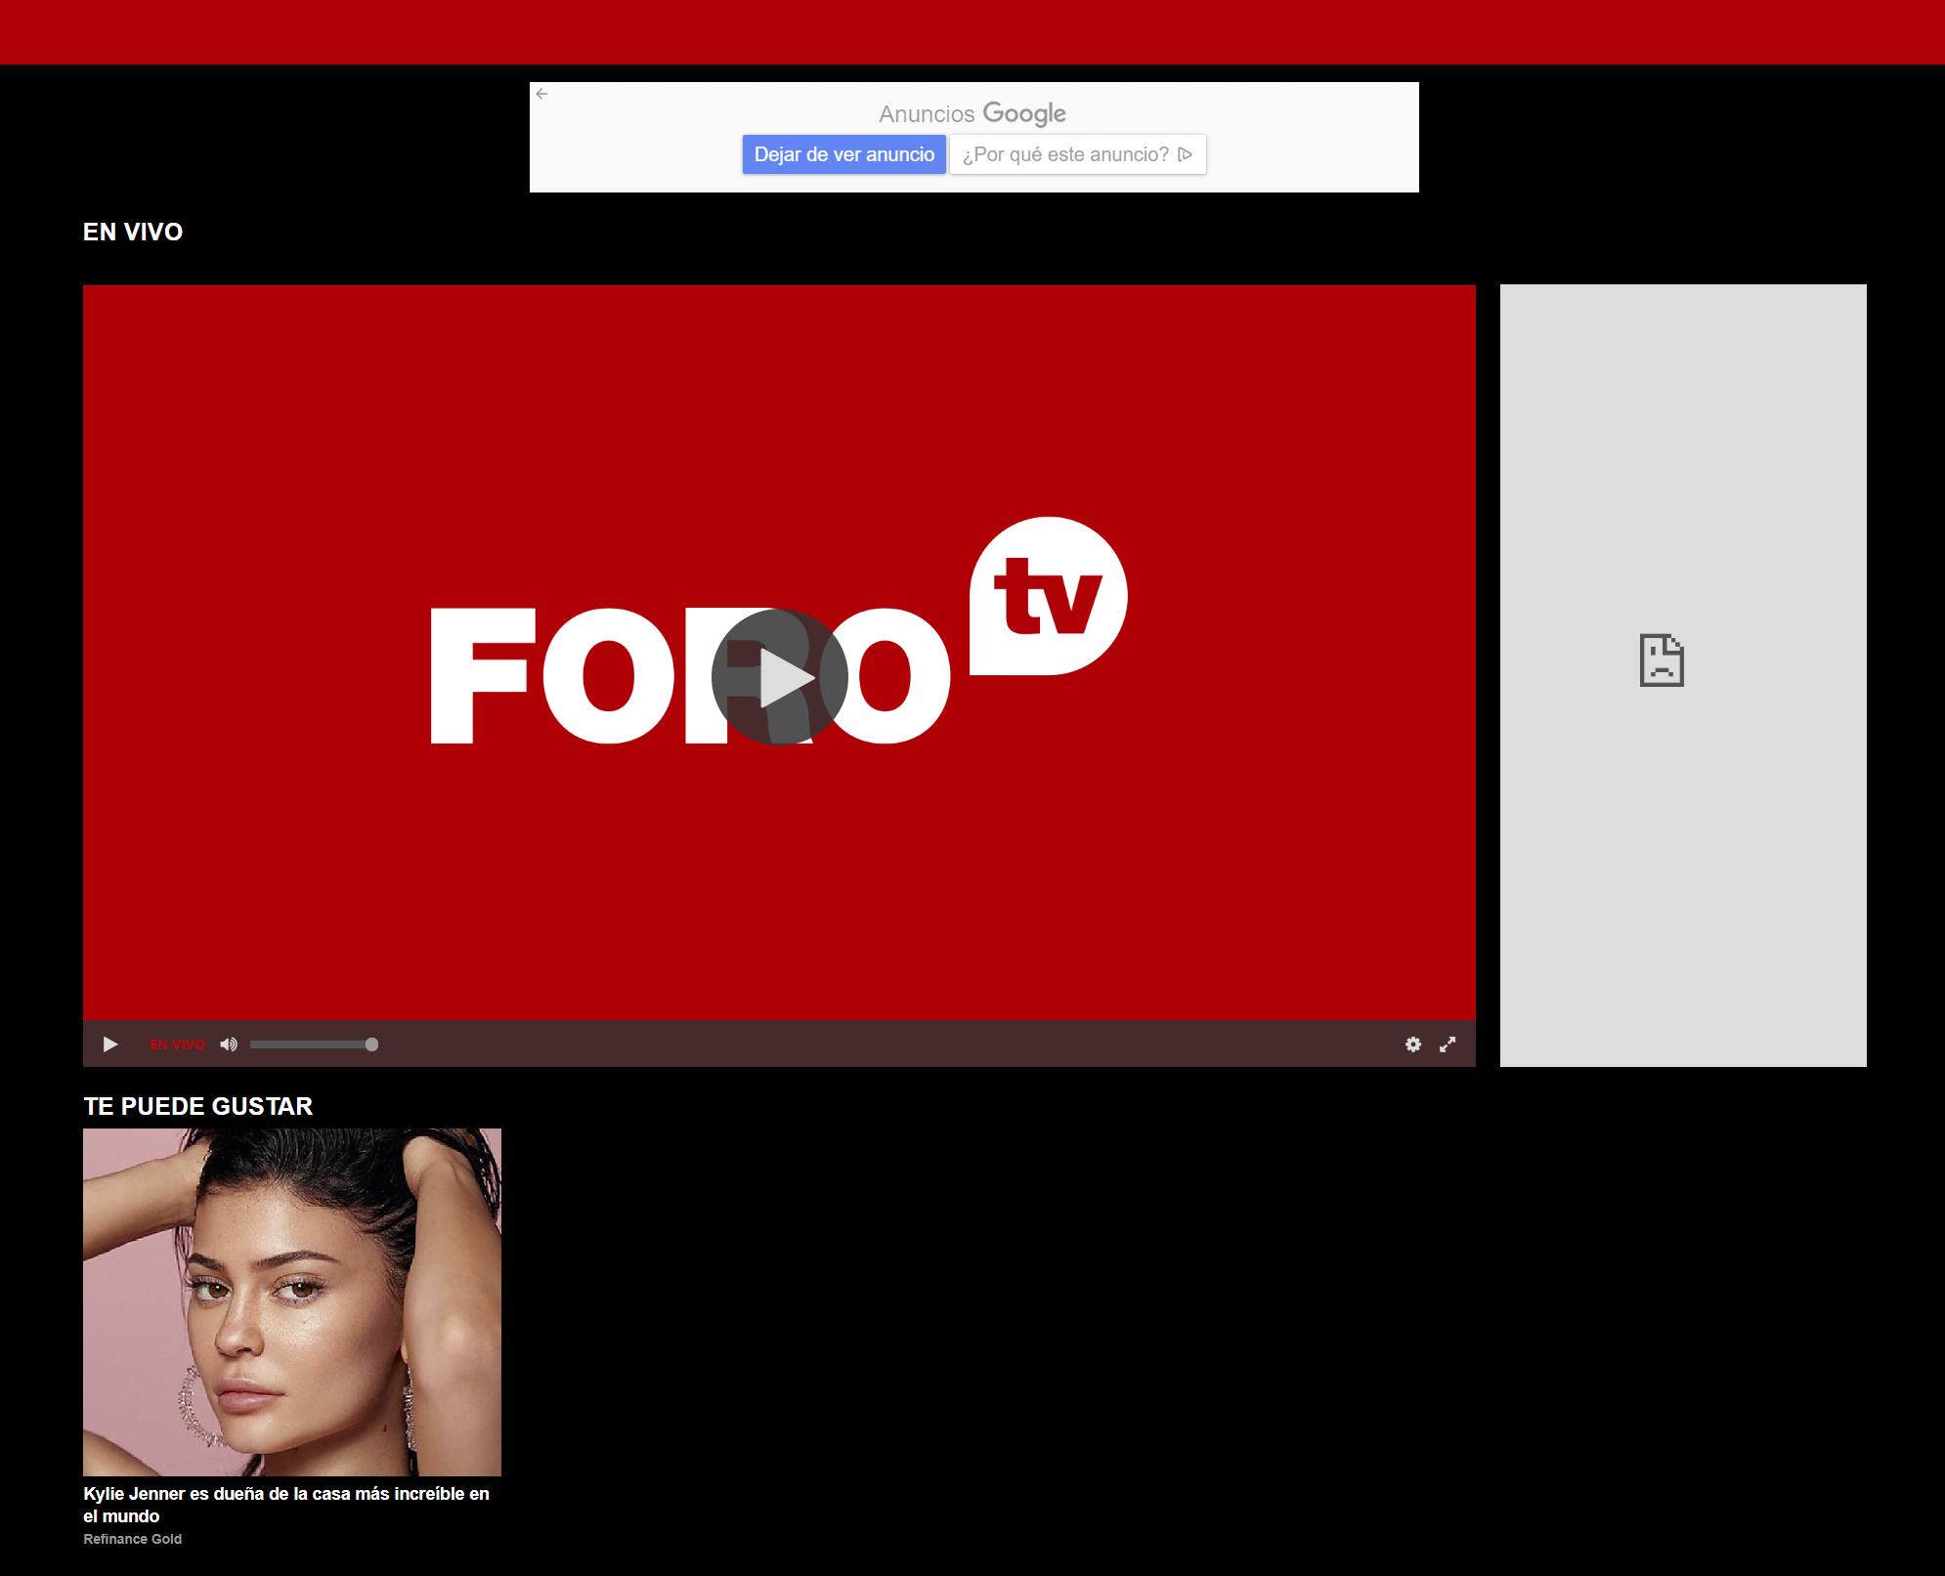Click the red EN VIVO live indicator in the player
Screen dimensions: 1945x1576
pos(177,1044)
